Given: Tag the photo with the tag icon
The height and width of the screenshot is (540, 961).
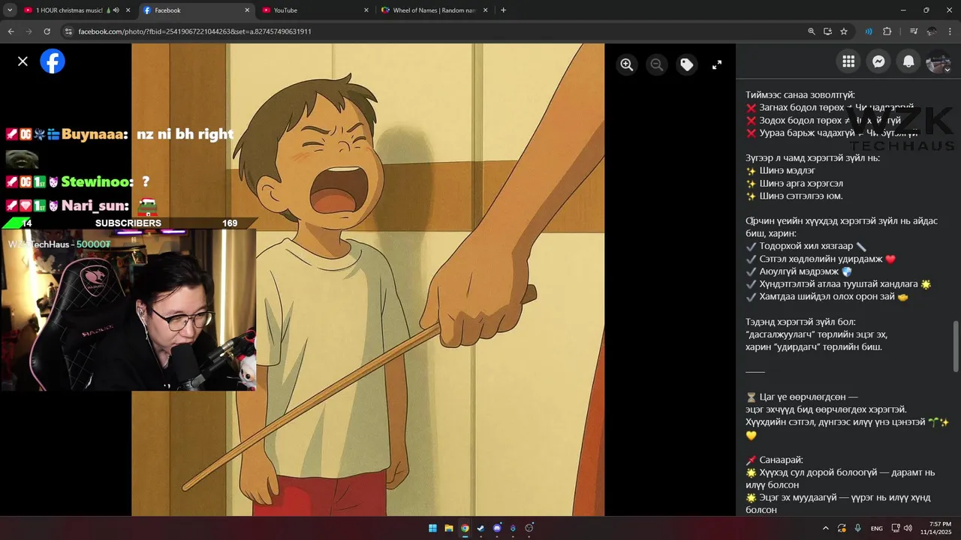Looking at the screenshot, I should [687, 64].
